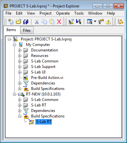Expand the Resources folder

pyautogui.click(x=20, y=56)
